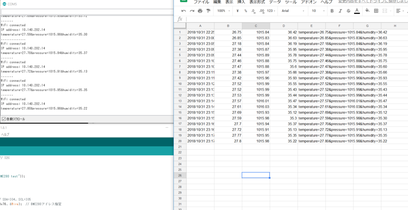Open the アドオン menu
408x210 pixels.
309,2
